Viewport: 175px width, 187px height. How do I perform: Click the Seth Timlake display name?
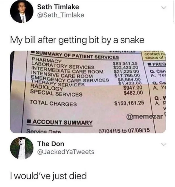click(58, 7)
